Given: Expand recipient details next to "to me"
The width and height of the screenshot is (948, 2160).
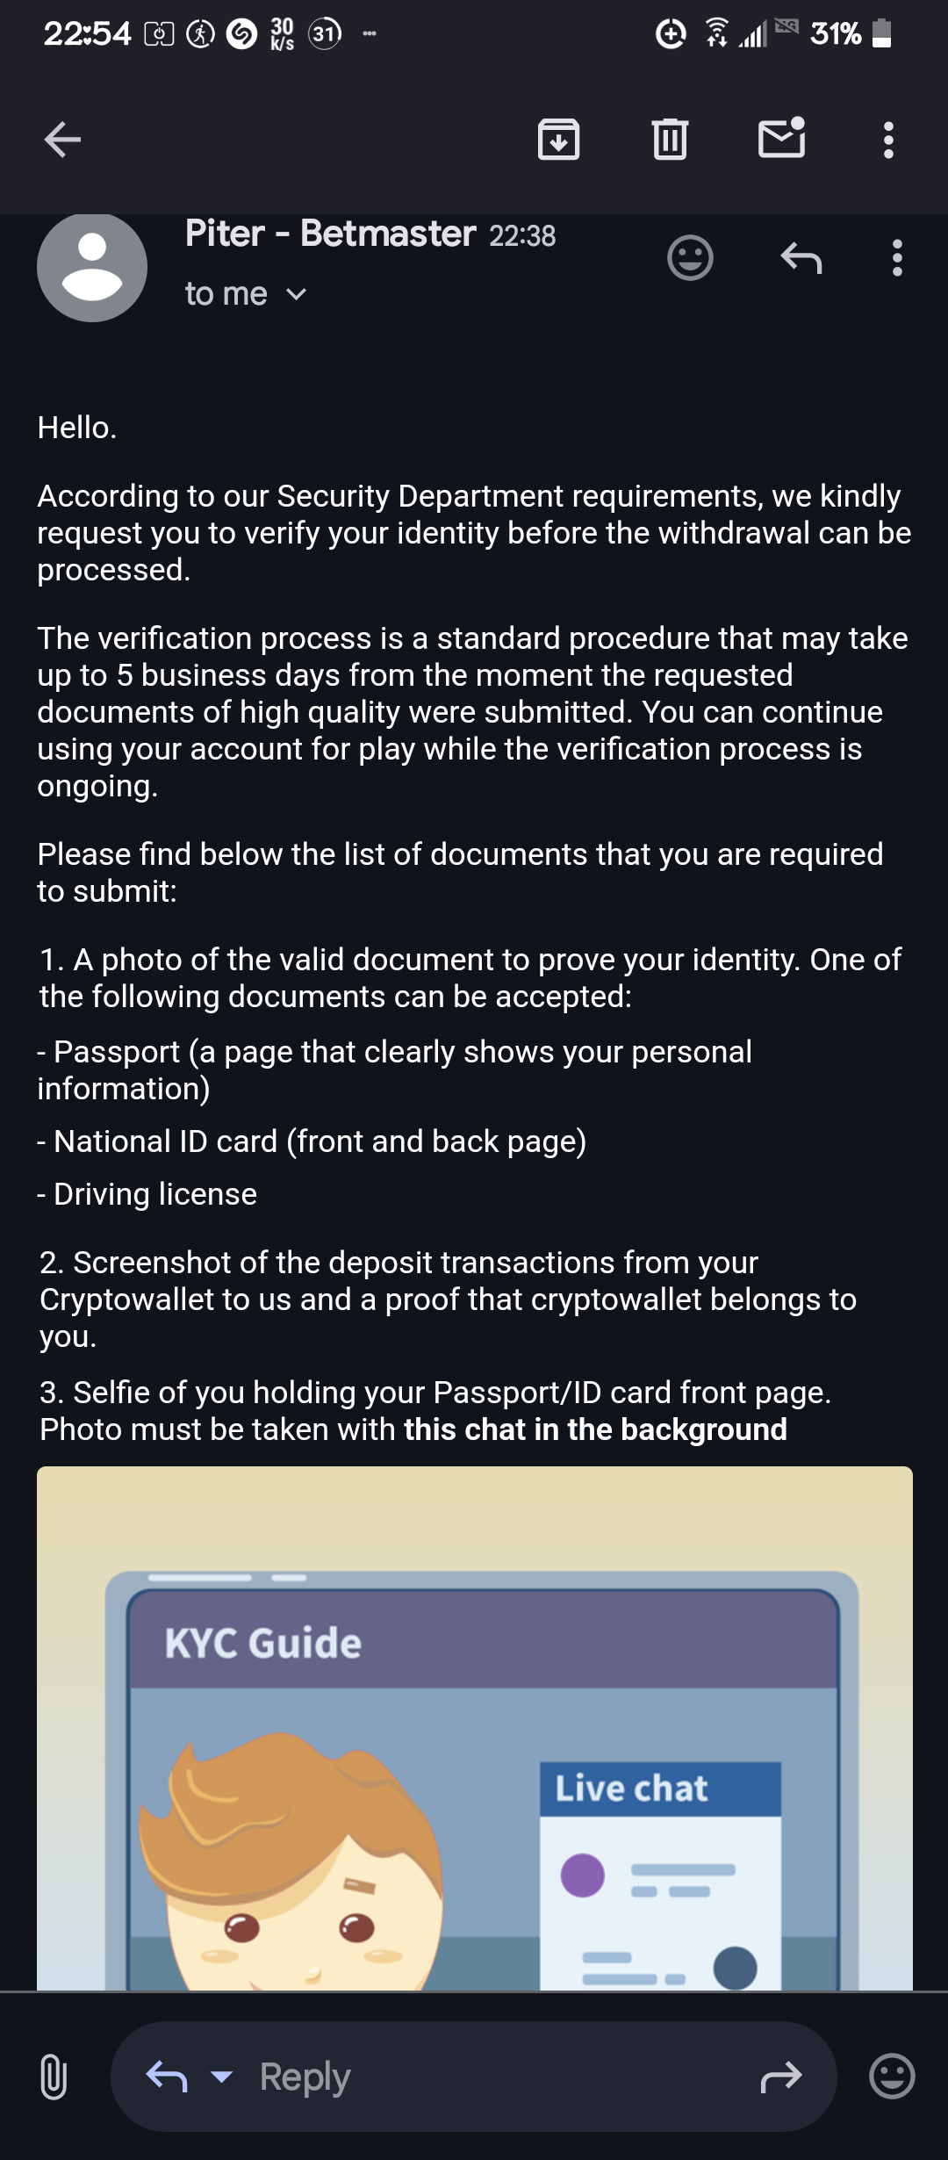Looking at the screenshot, I should pyautogui.click(x=297, y=295).
